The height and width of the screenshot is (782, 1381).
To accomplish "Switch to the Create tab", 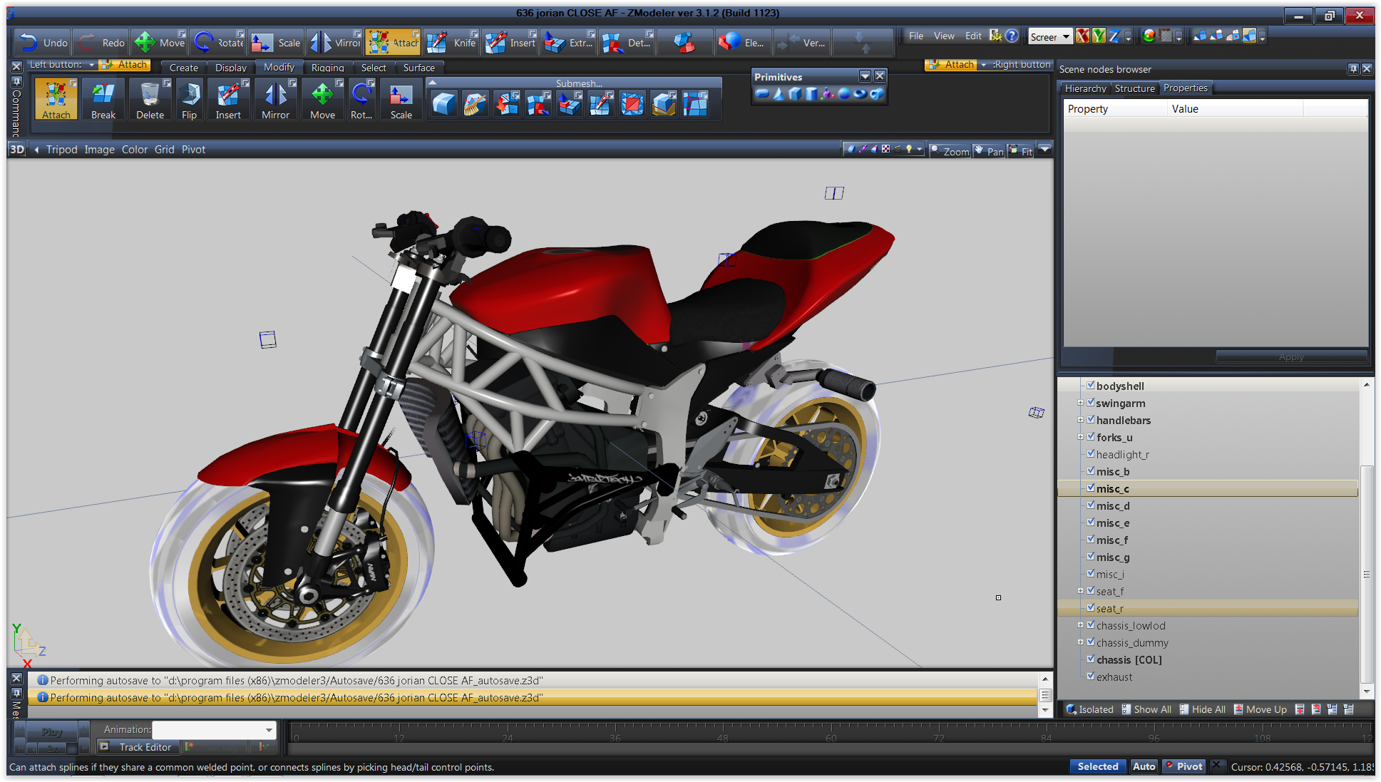I will pos(184,68).
